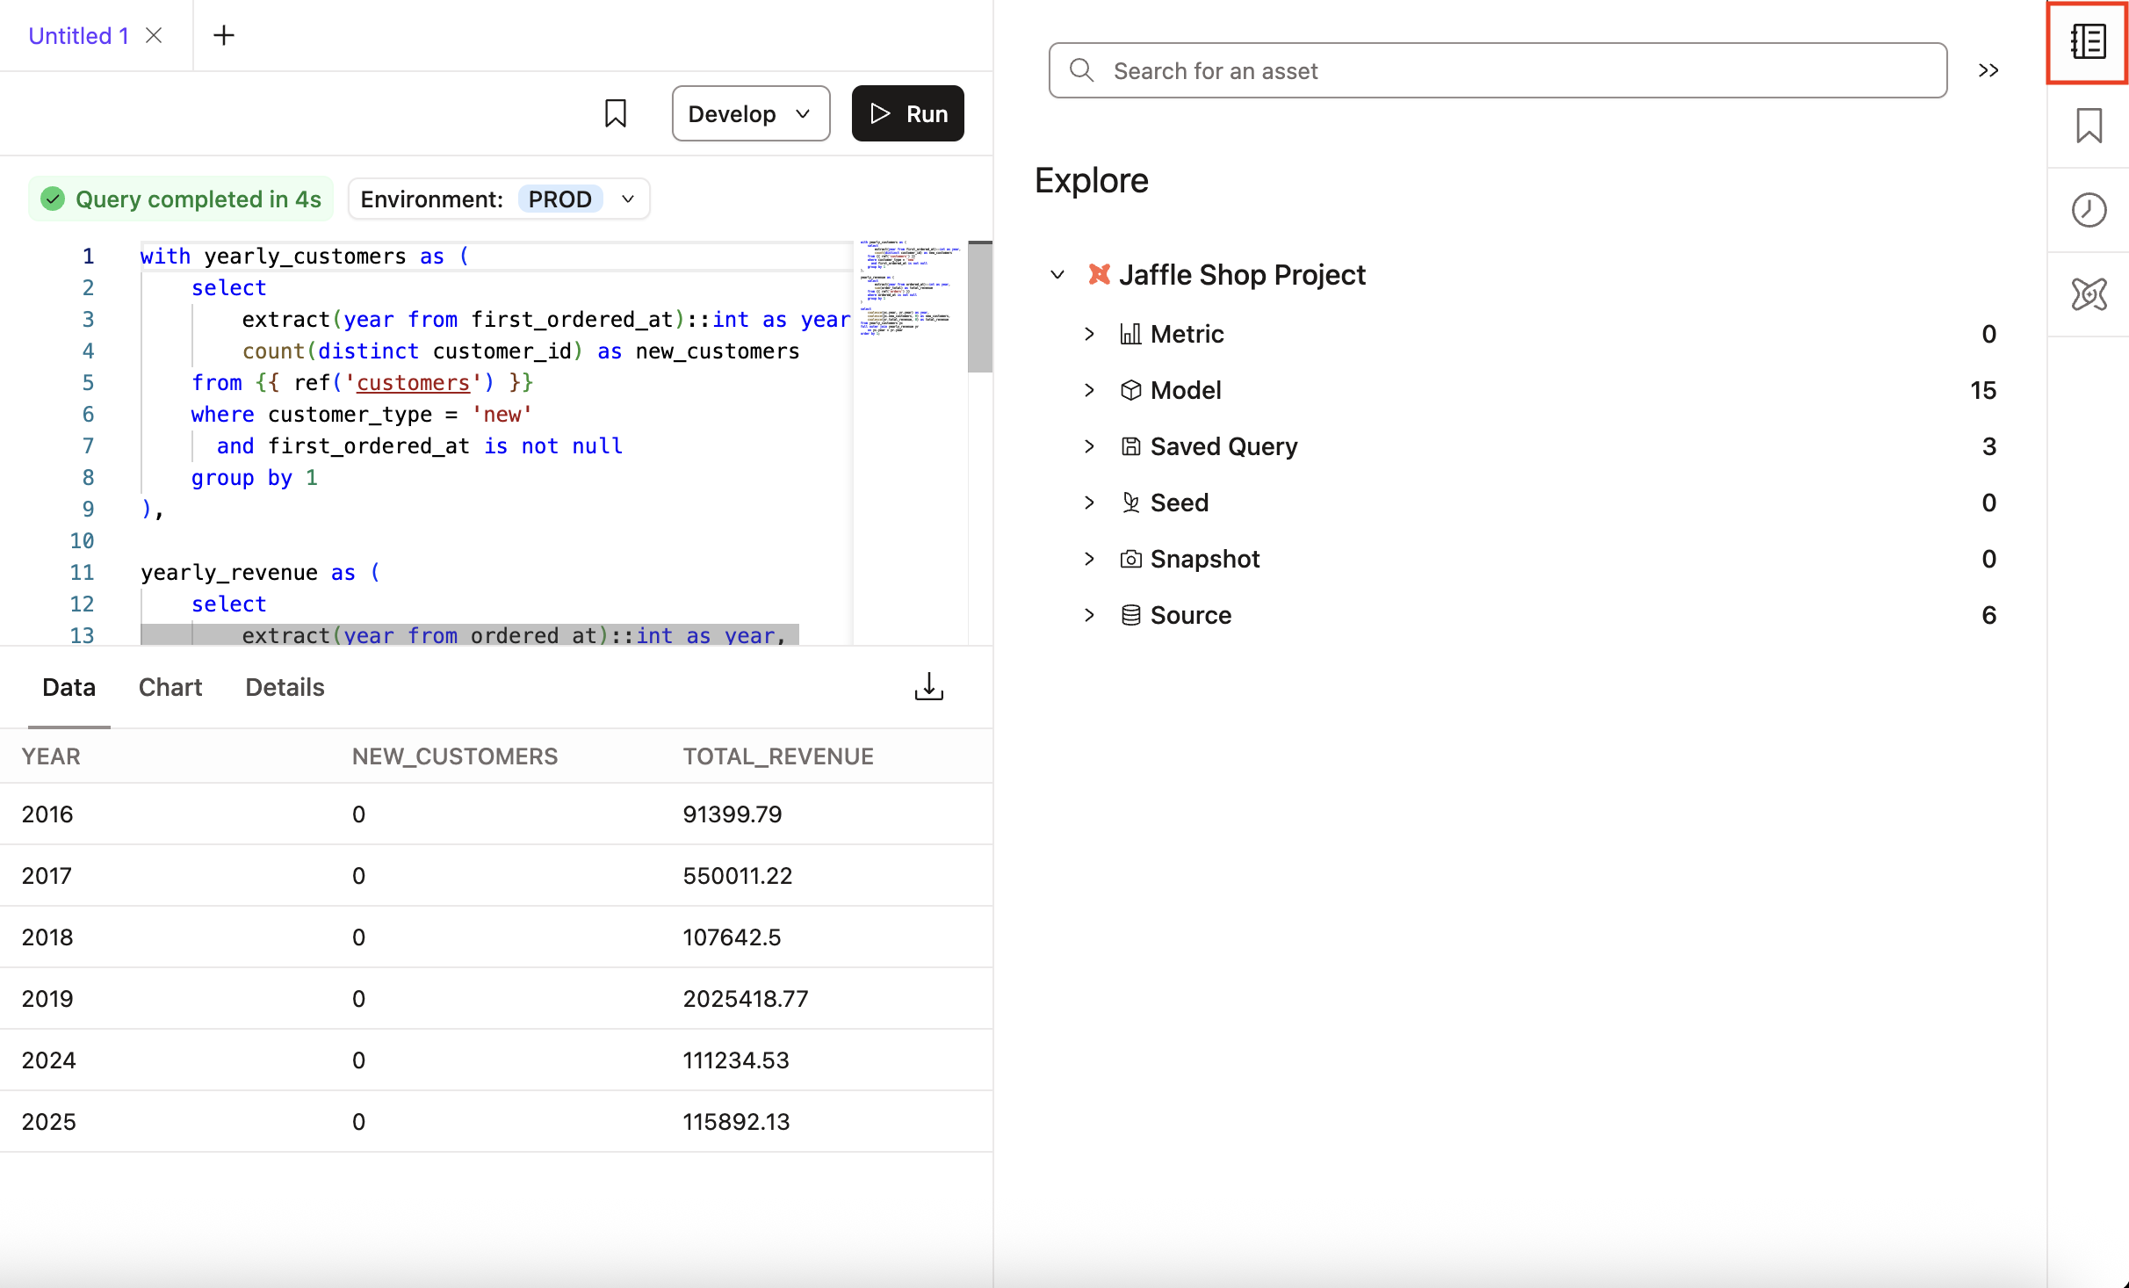Viewport: 2129px width, 1288px height.
Task: Run the current query
Action: point(907,112)
